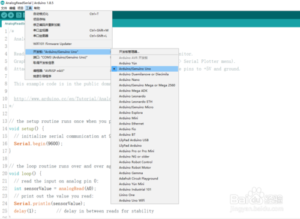Close the open 工具 menu
This screenshot has width=300, height=219.
29,8
